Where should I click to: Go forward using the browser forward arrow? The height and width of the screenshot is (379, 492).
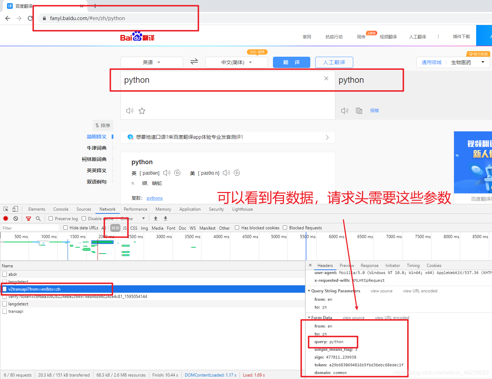pyautogui.click(x=19, y=18)
